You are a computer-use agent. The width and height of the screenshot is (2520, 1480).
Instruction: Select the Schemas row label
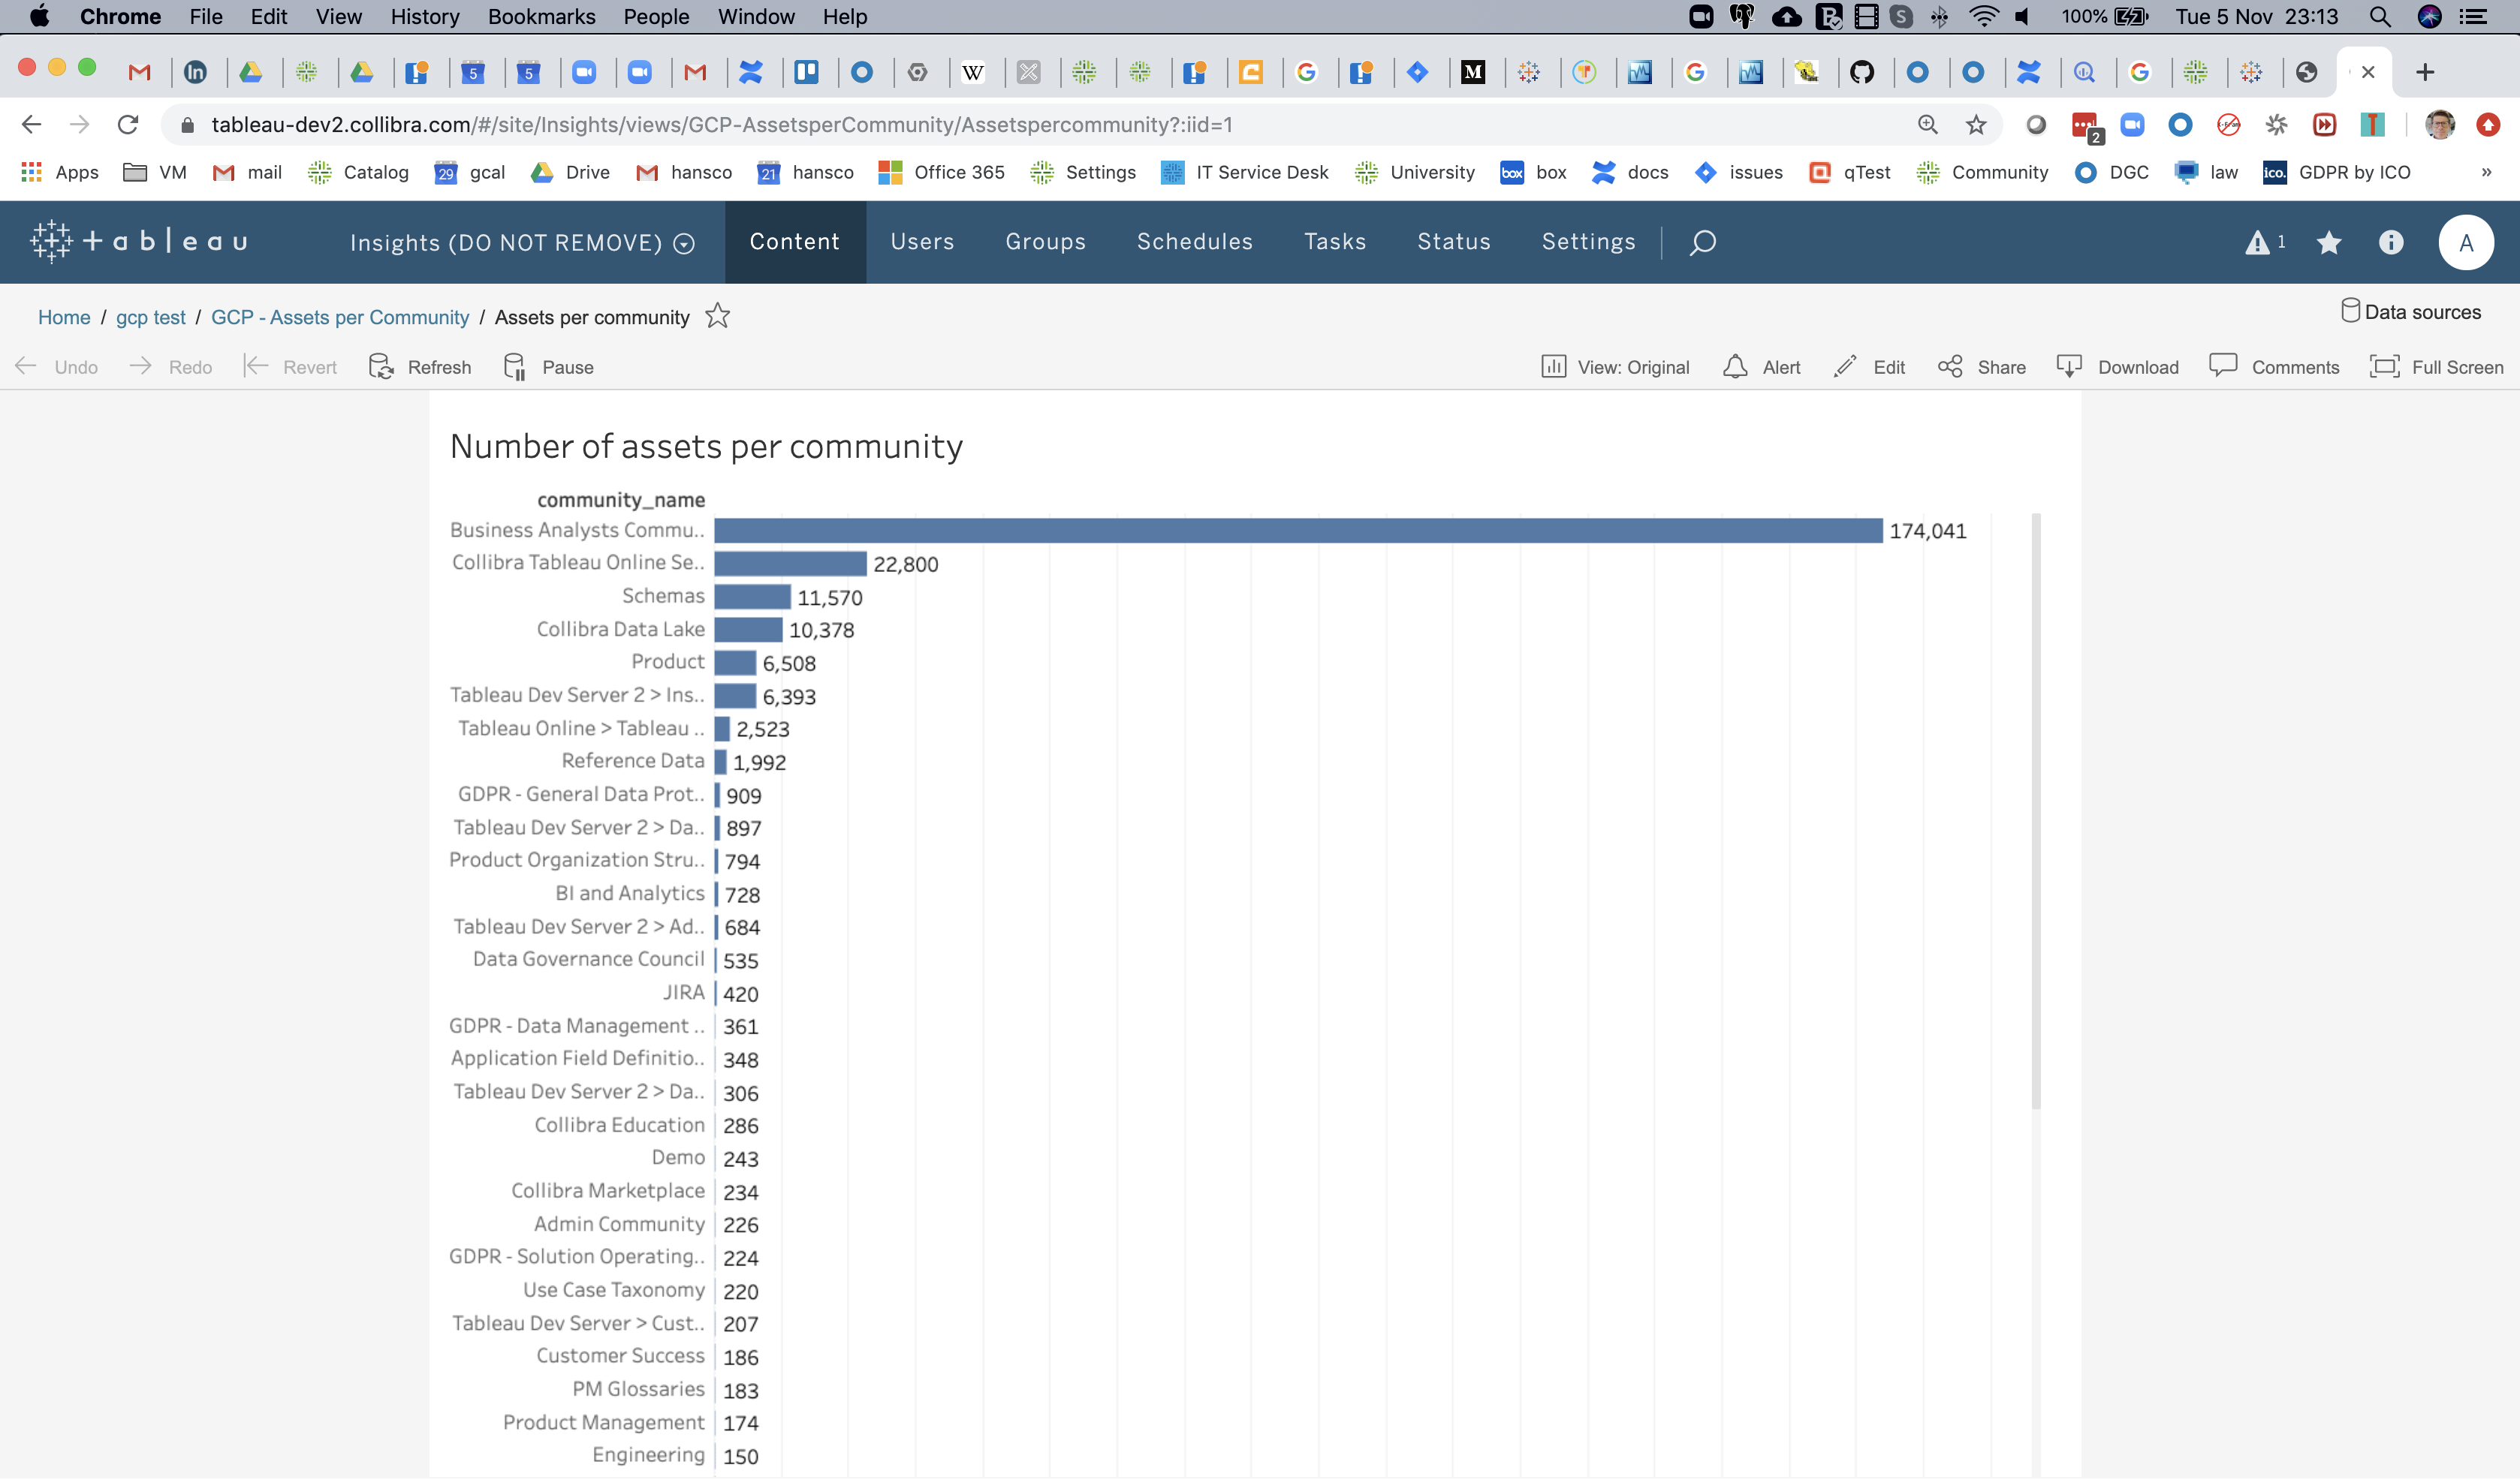[x=663, y=596]
